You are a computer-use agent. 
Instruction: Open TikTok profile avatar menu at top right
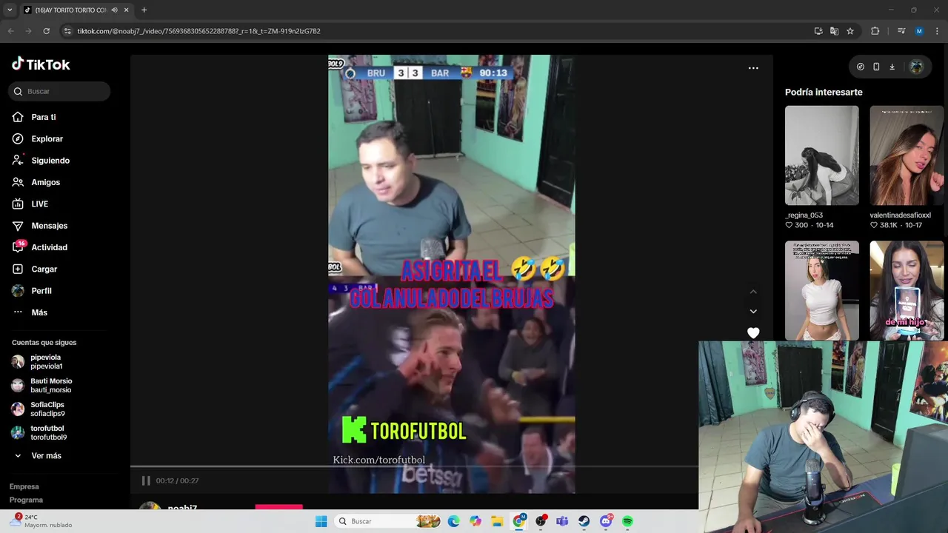916,67
